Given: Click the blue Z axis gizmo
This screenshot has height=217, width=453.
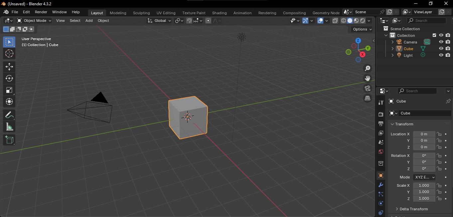Looking at the screenshot, I should pos(358,40).
